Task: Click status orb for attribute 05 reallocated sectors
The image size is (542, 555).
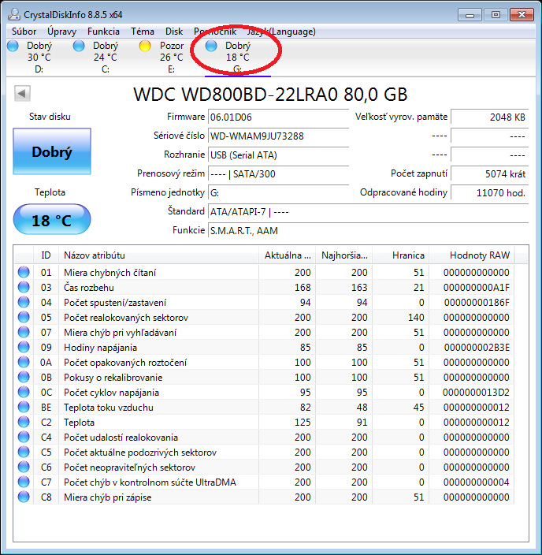Action: pos(24,317)
